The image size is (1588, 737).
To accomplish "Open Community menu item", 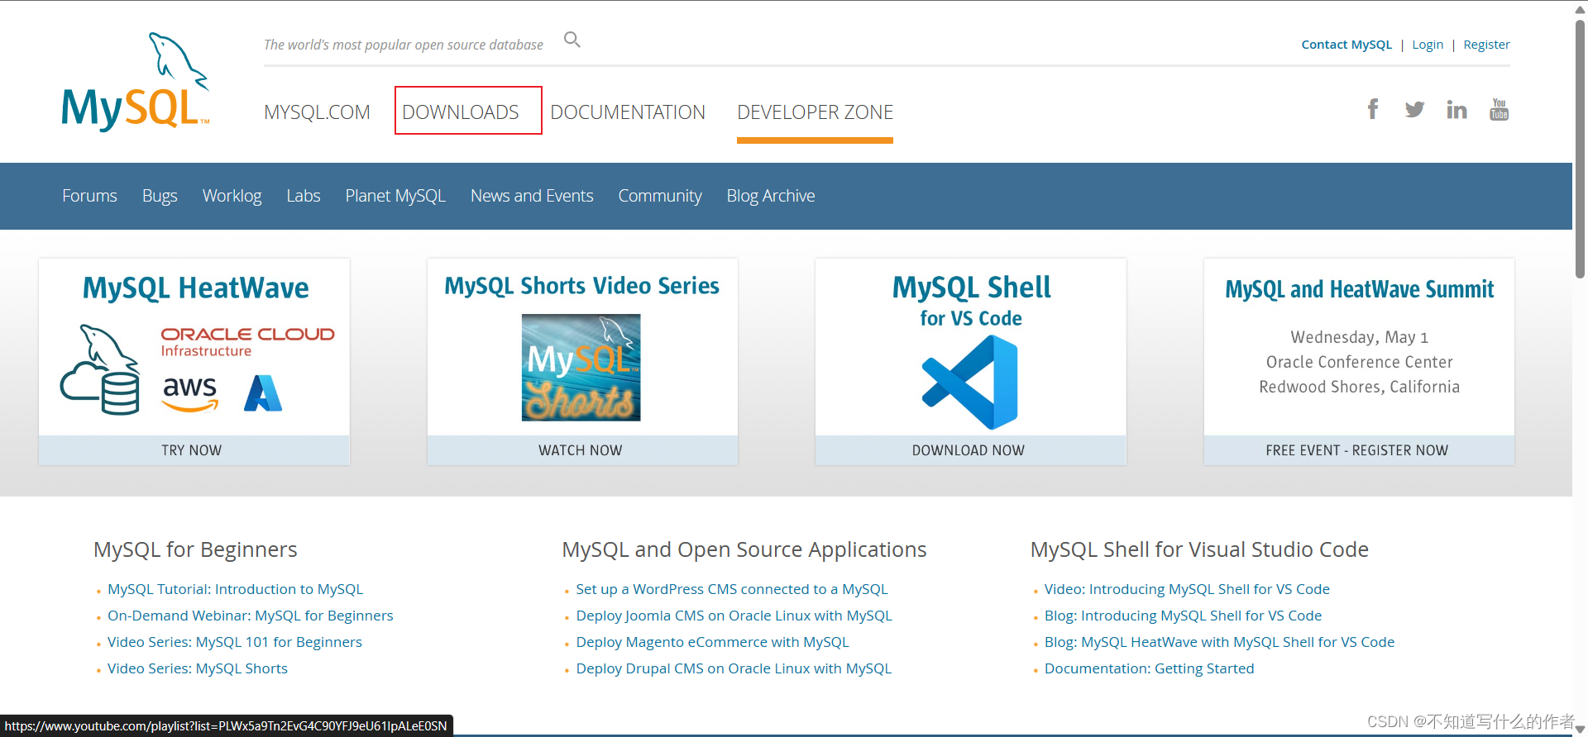I will coord(660,196).
